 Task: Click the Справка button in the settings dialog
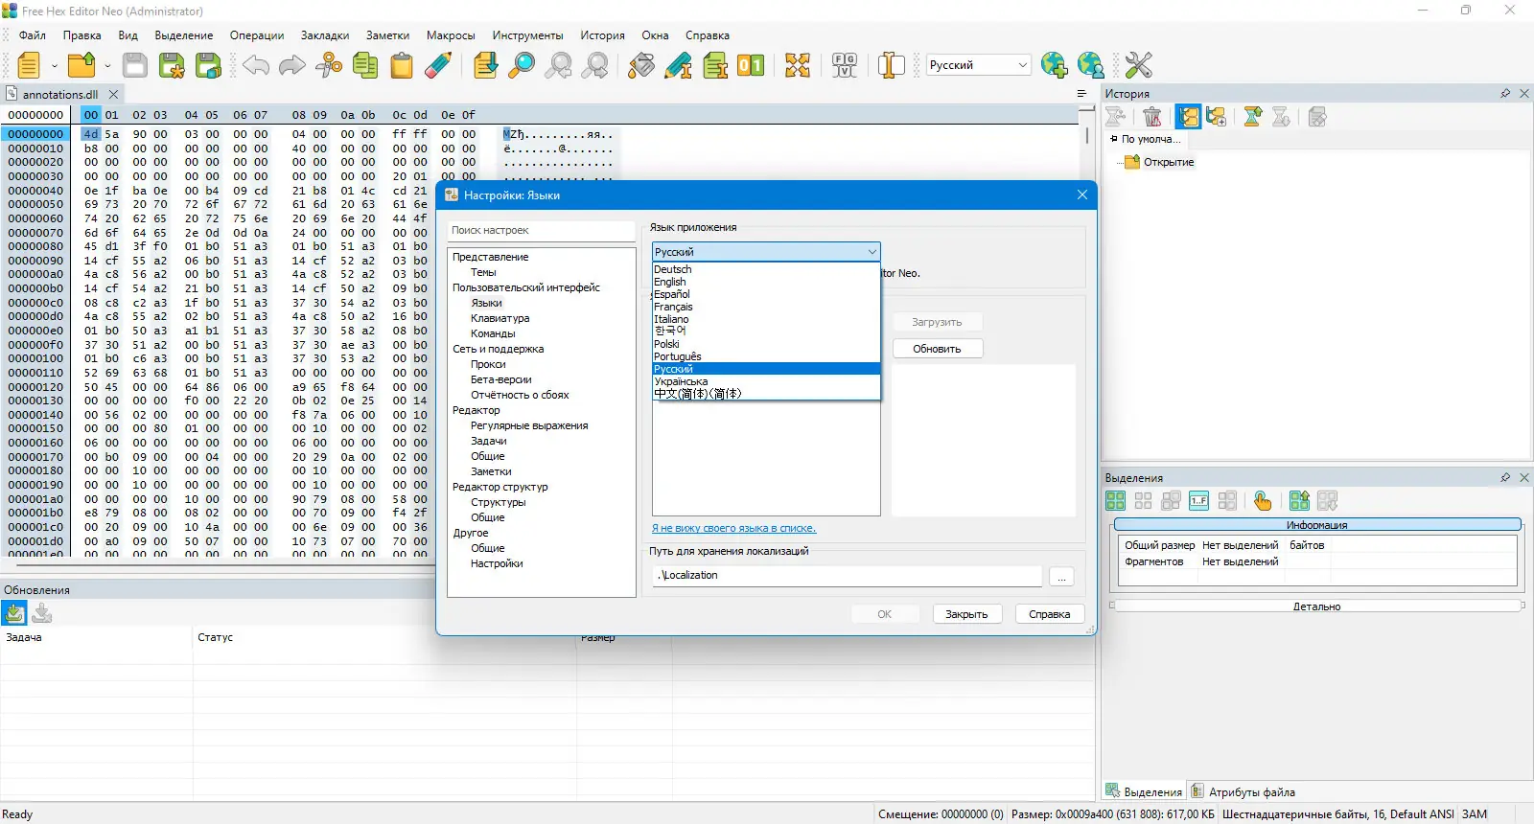[1050, 614]
